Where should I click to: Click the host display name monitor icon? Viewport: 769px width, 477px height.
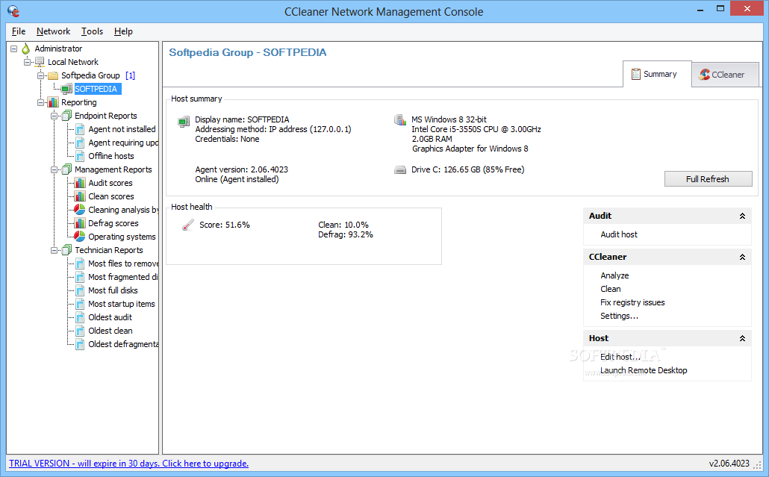point(184,121)
